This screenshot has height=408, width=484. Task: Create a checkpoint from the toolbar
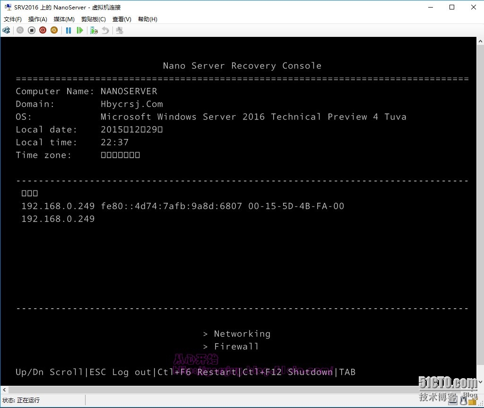pos(94,30)
